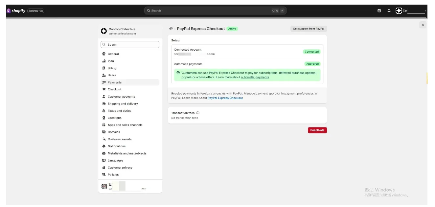The width and height of the screenshot is (435, 207).
Task: Click the Approved status badge
Action: tap(312, 64)
